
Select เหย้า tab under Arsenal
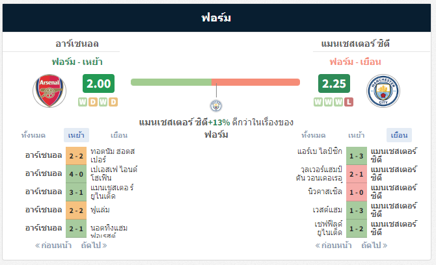[76, 135]
